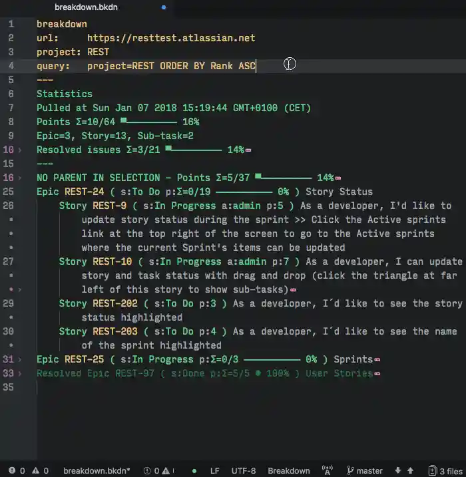Click the fold marker after 'Sprints'
The height and width of the screenshot is (477, 466).
[x=377, y=359]
